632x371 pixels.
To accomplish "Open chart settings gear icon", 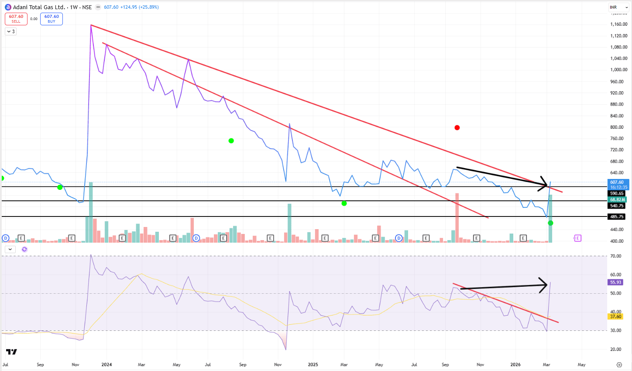I will pyautogui.click(x=619, y=364).
